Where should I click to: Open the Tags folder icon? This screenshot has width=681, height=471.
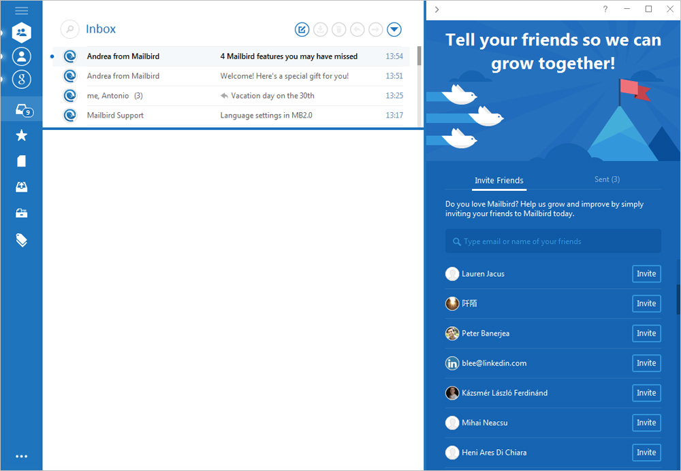pos(21,240)
